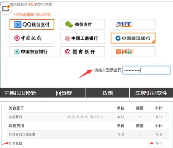Screen dimensions: 173x148
Task: Choose 微信支付 payment method
Action: pos(83,24)
